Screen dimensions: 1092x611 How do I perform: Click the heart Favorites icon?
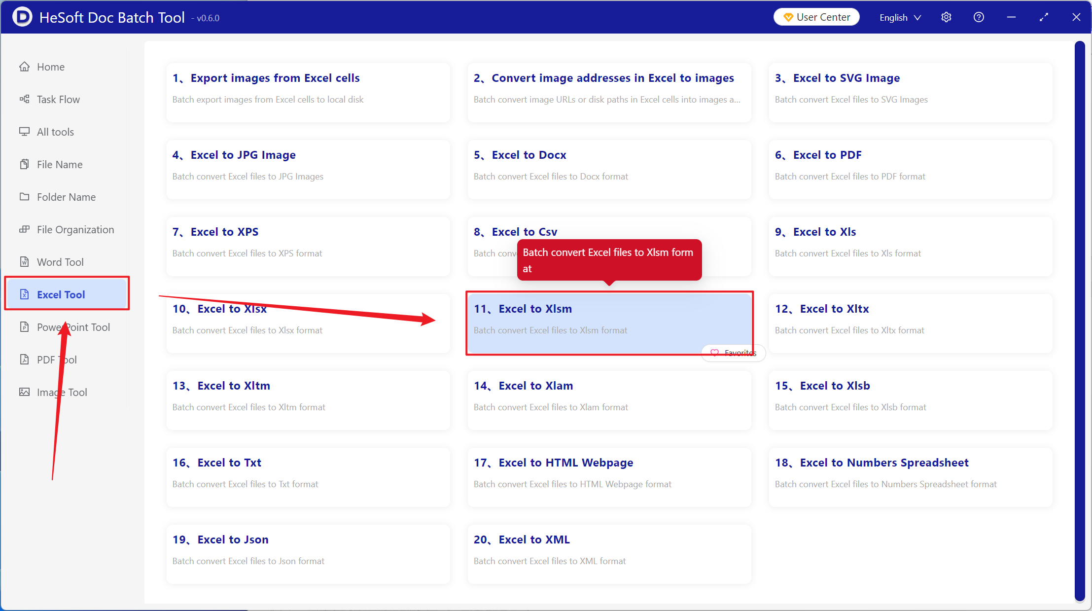tap(714, 353)
